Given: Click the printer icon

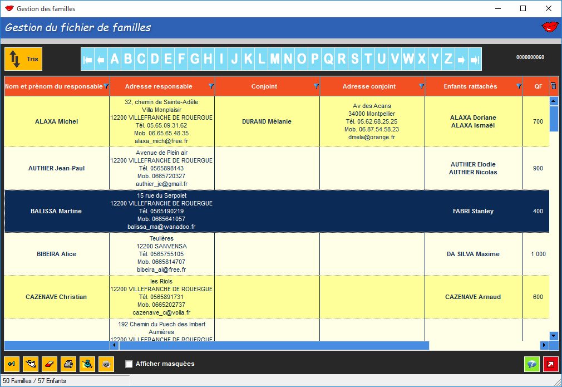Looking at the screenshot, I should [x=68, y=364].
